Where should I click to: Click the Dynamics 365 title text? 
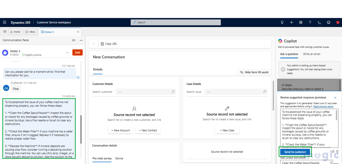[21, 22]
